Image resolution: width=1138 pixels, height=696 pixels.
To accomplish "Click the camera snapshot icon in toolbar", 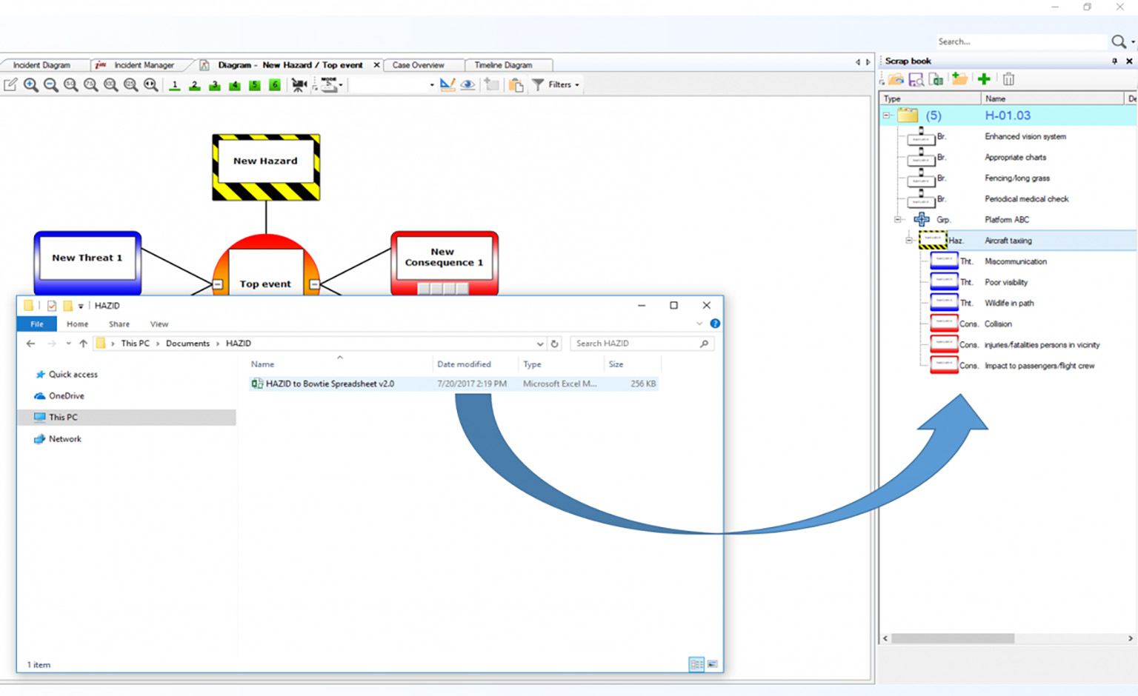I will coord(299,85).
